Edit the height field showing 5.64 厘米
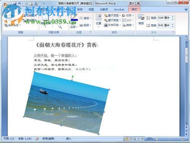Viewport: 190px width, 143px height. tap(164, 18)
